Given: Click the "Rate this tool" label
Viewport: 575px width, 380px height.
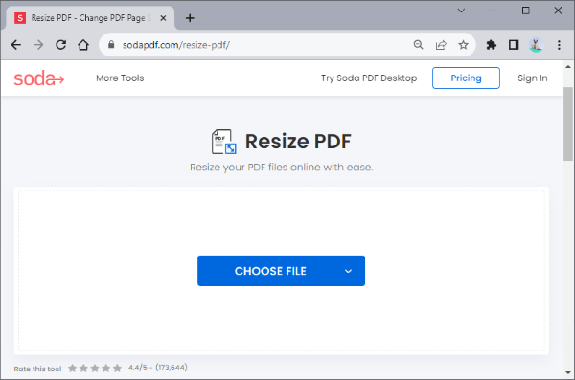Looking at the screenshot, I should click(37, 369).
